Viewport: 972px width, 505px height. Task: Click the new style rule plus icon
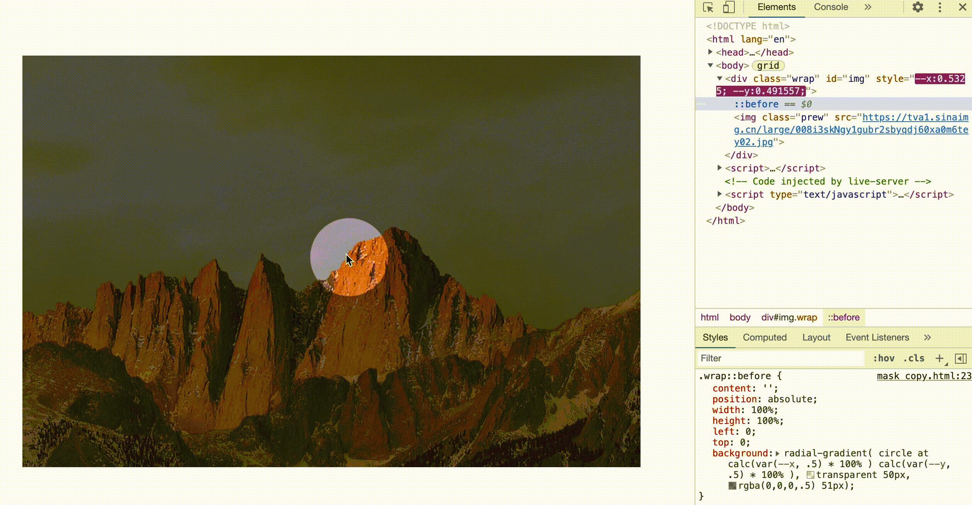(x=940, y=358)
